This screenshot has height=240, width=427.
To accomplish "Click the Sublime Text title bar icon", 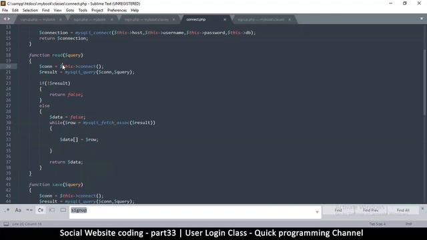I will pos(3,3).
